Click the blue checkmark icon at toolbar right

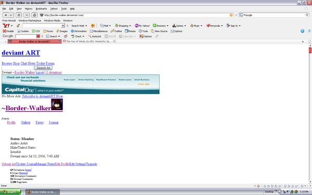click(x=302, y=31)
